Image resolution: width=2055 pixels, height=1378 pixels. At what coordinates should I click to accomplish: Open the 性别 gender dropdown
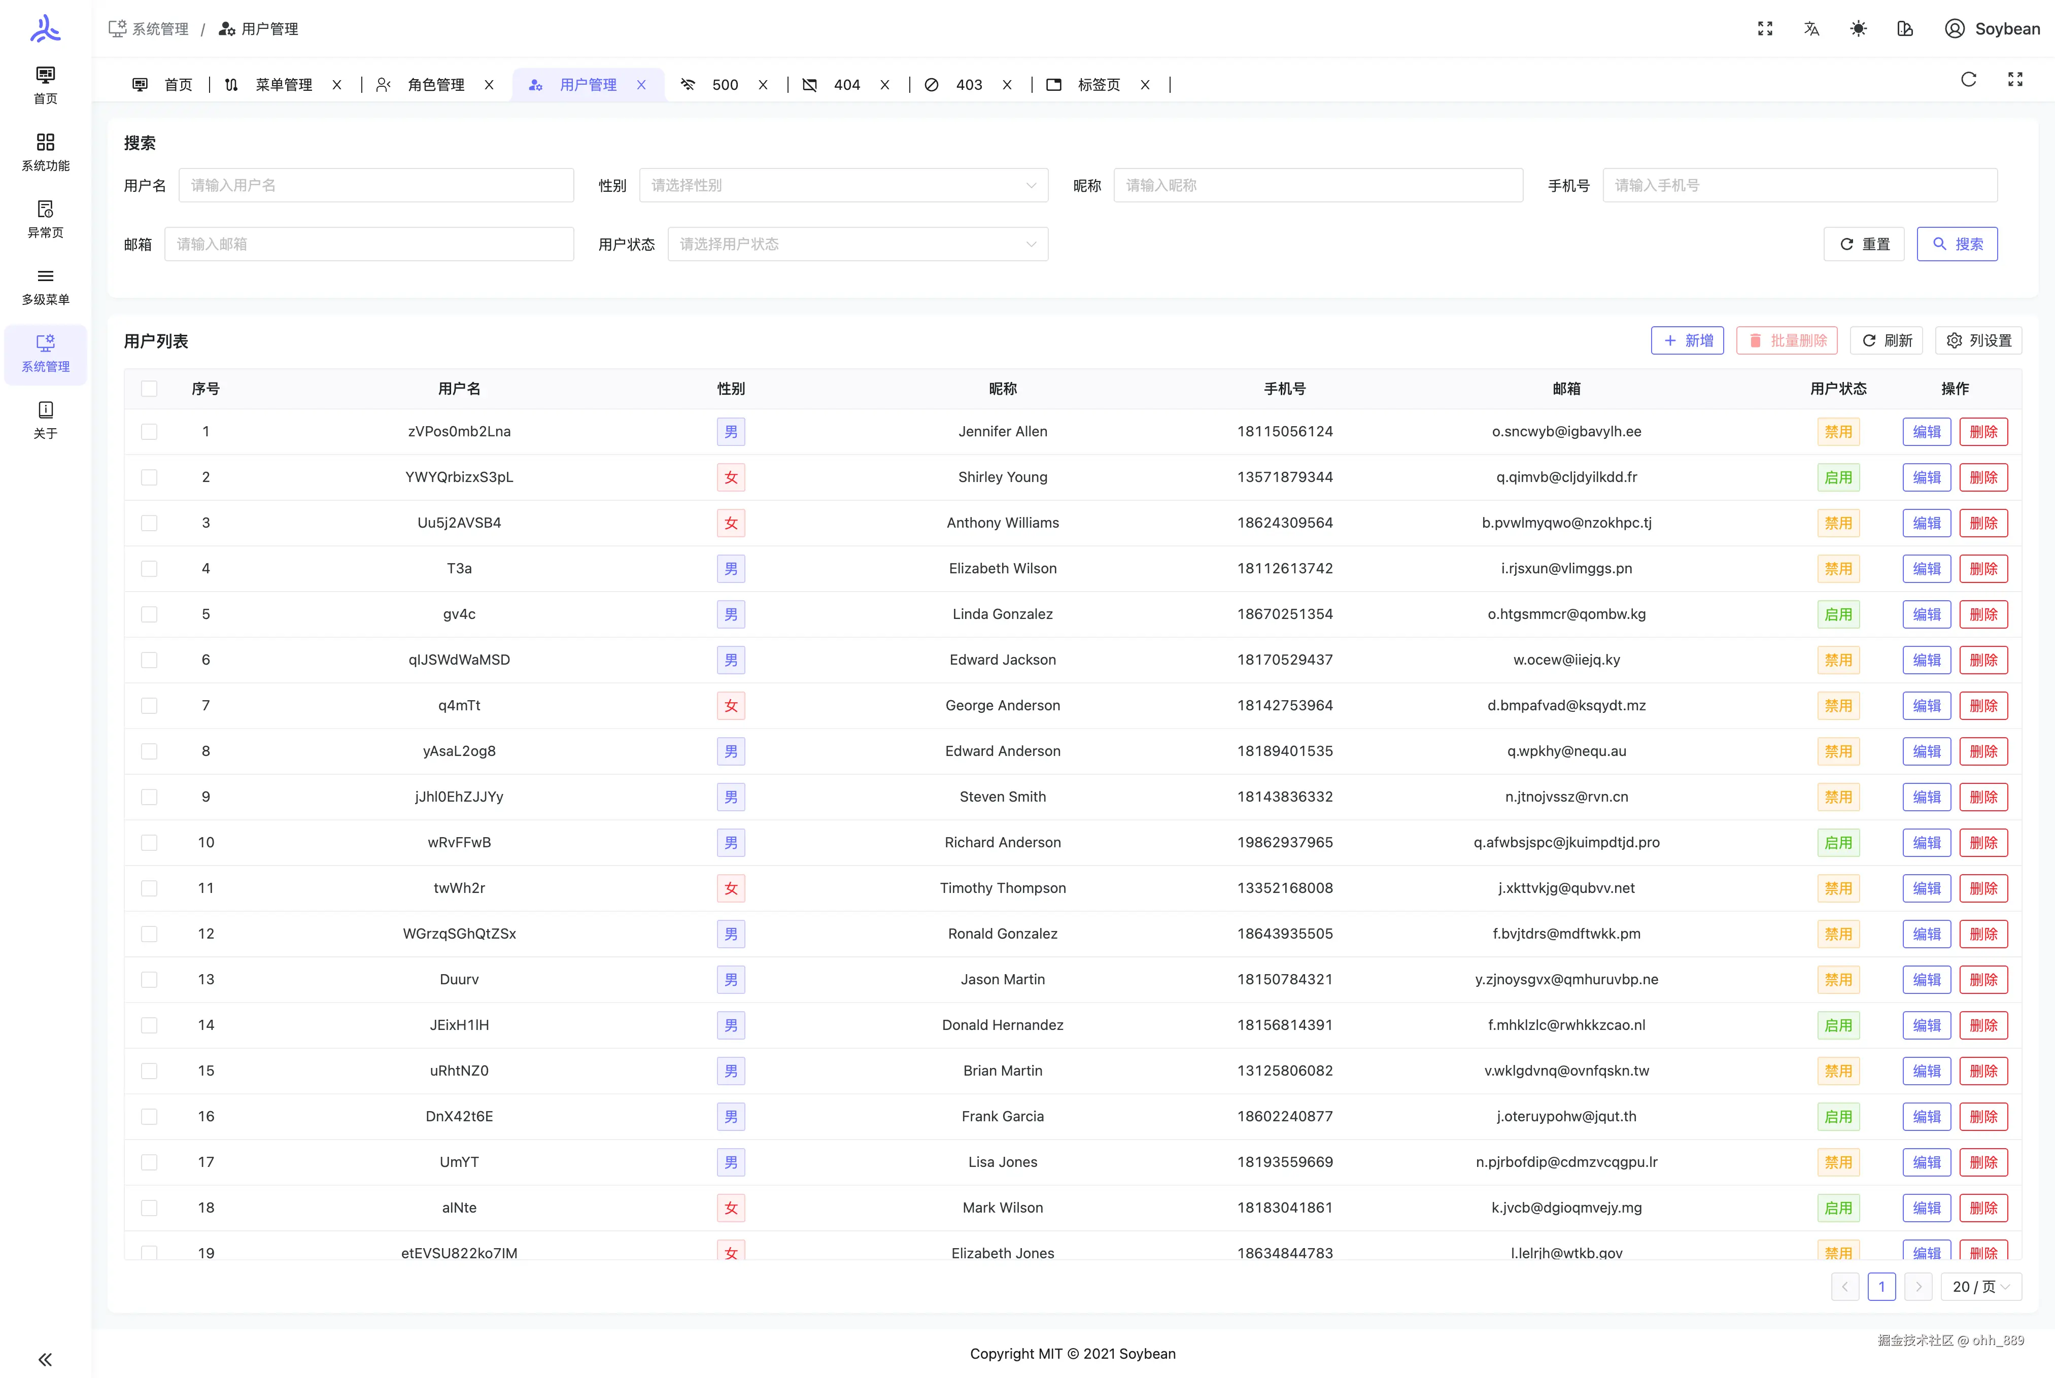(843, 185)
